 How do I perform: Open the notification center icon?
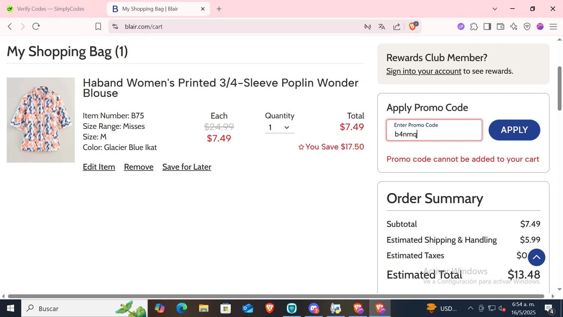(549, 309)
